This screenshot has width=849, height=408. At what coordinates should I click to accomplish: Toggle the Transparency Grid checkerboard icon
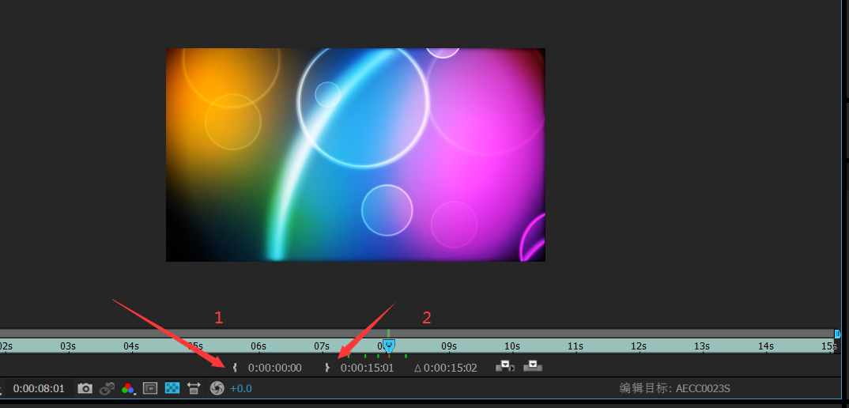pos(172,388)
